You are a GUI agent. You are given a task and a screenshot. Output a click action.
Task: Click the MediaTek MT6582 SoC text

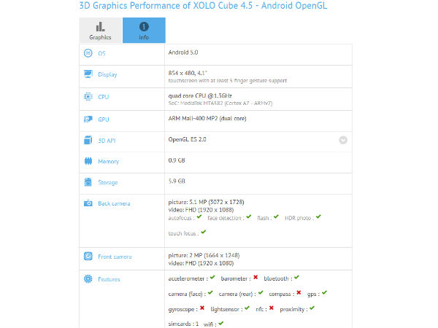pos(220,104)
